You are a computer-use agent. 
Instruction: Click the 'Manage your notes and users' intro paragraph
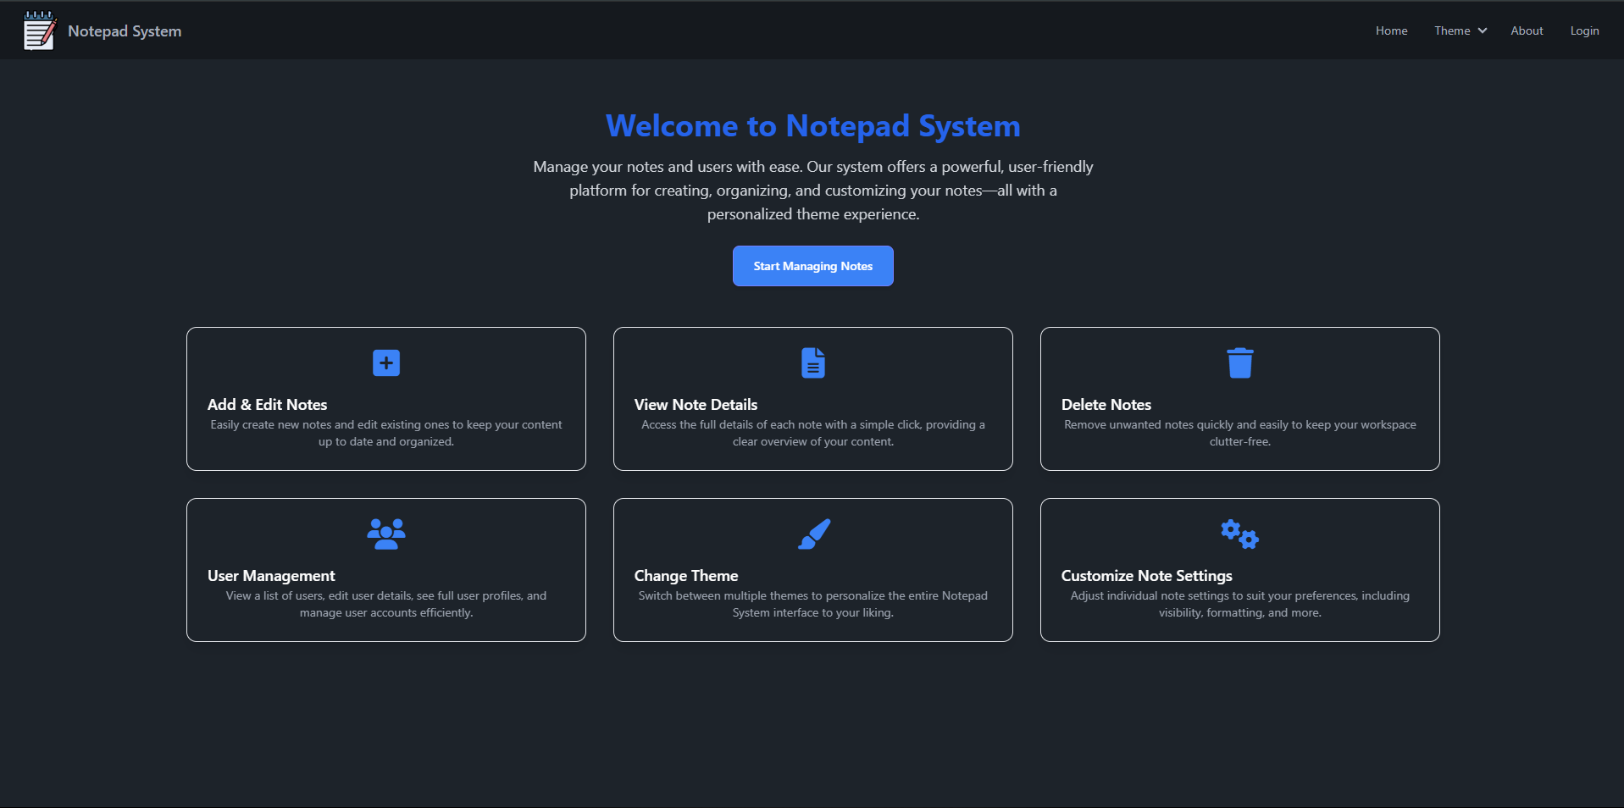pos(813,191)
